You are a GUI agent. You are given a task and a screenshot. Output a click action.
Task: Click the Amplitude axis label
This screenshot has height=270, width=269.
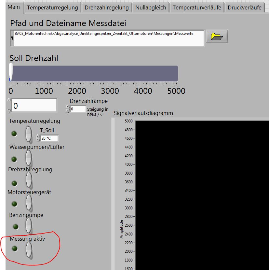121,229
